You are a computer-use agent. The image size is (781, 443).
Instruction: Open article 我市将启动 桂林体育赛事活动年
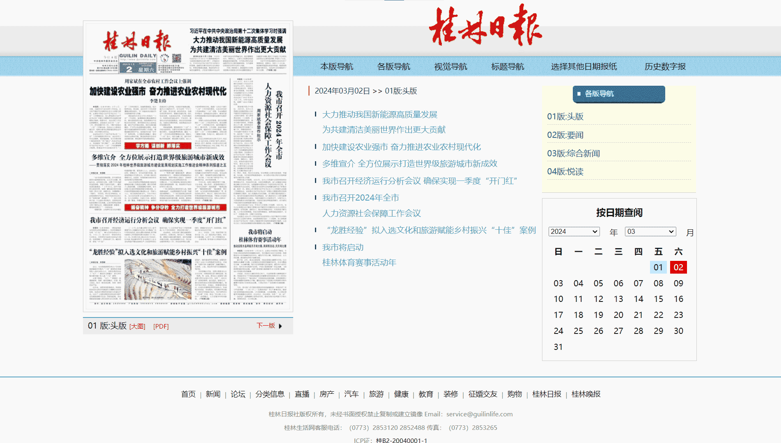pos(359,255)
